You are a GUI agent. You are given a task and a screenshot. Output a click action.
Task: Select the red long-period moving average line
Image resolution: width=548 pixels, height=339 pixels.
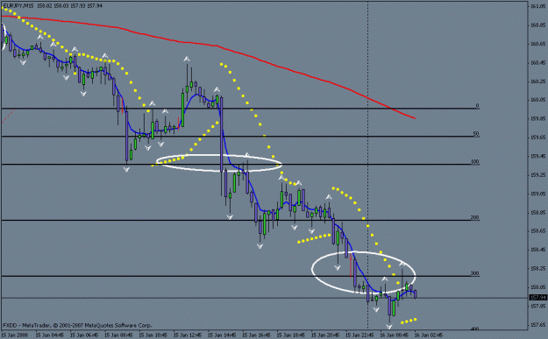point(217,46)
